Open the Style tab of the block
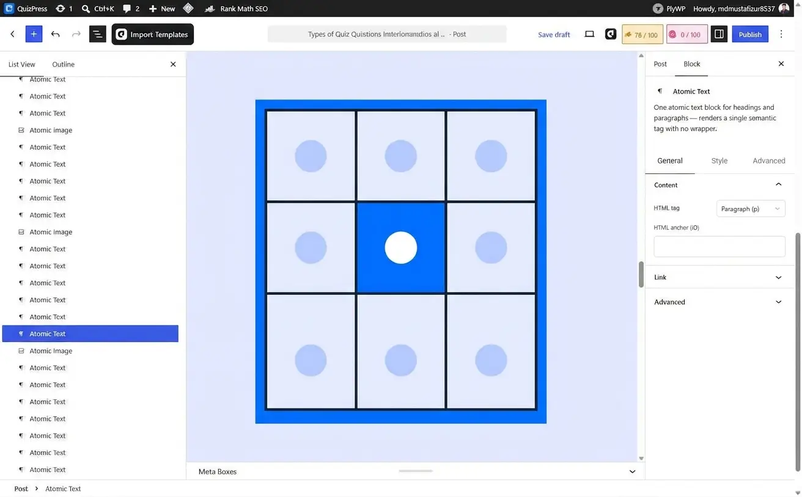 point(719,161)
